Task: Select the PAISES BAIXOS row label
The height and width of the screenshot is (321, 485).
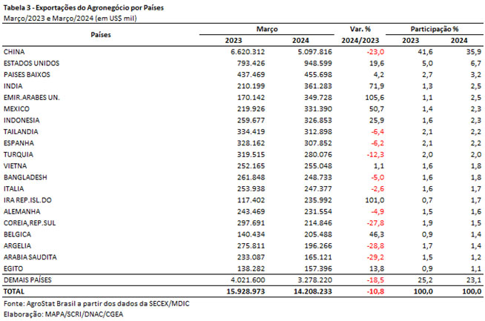Action: coord(27,75)
